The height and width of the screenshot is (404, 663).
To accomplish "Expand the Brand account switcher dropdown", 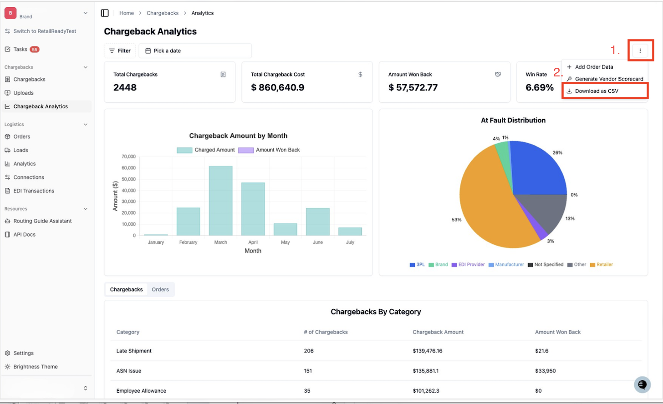I will [86, 13].
